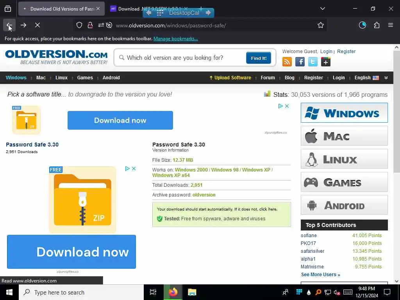The height and width of the screenshot is (300, 400).
Task: Open File Explorer from the taskbar
Action: (192, 292)
